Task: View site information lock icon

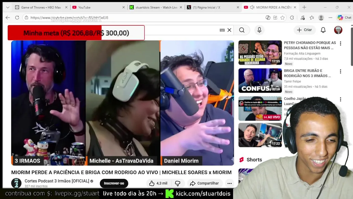Action: [x=26, y=17]
